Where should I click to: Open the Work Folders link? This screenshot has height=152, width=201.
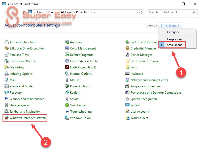(139, 118)
